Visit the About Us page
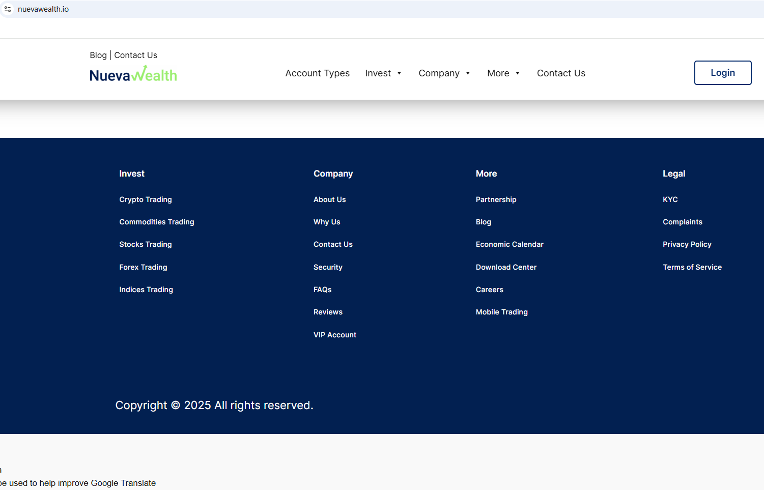The image size is (764, 490). (329, 199)
